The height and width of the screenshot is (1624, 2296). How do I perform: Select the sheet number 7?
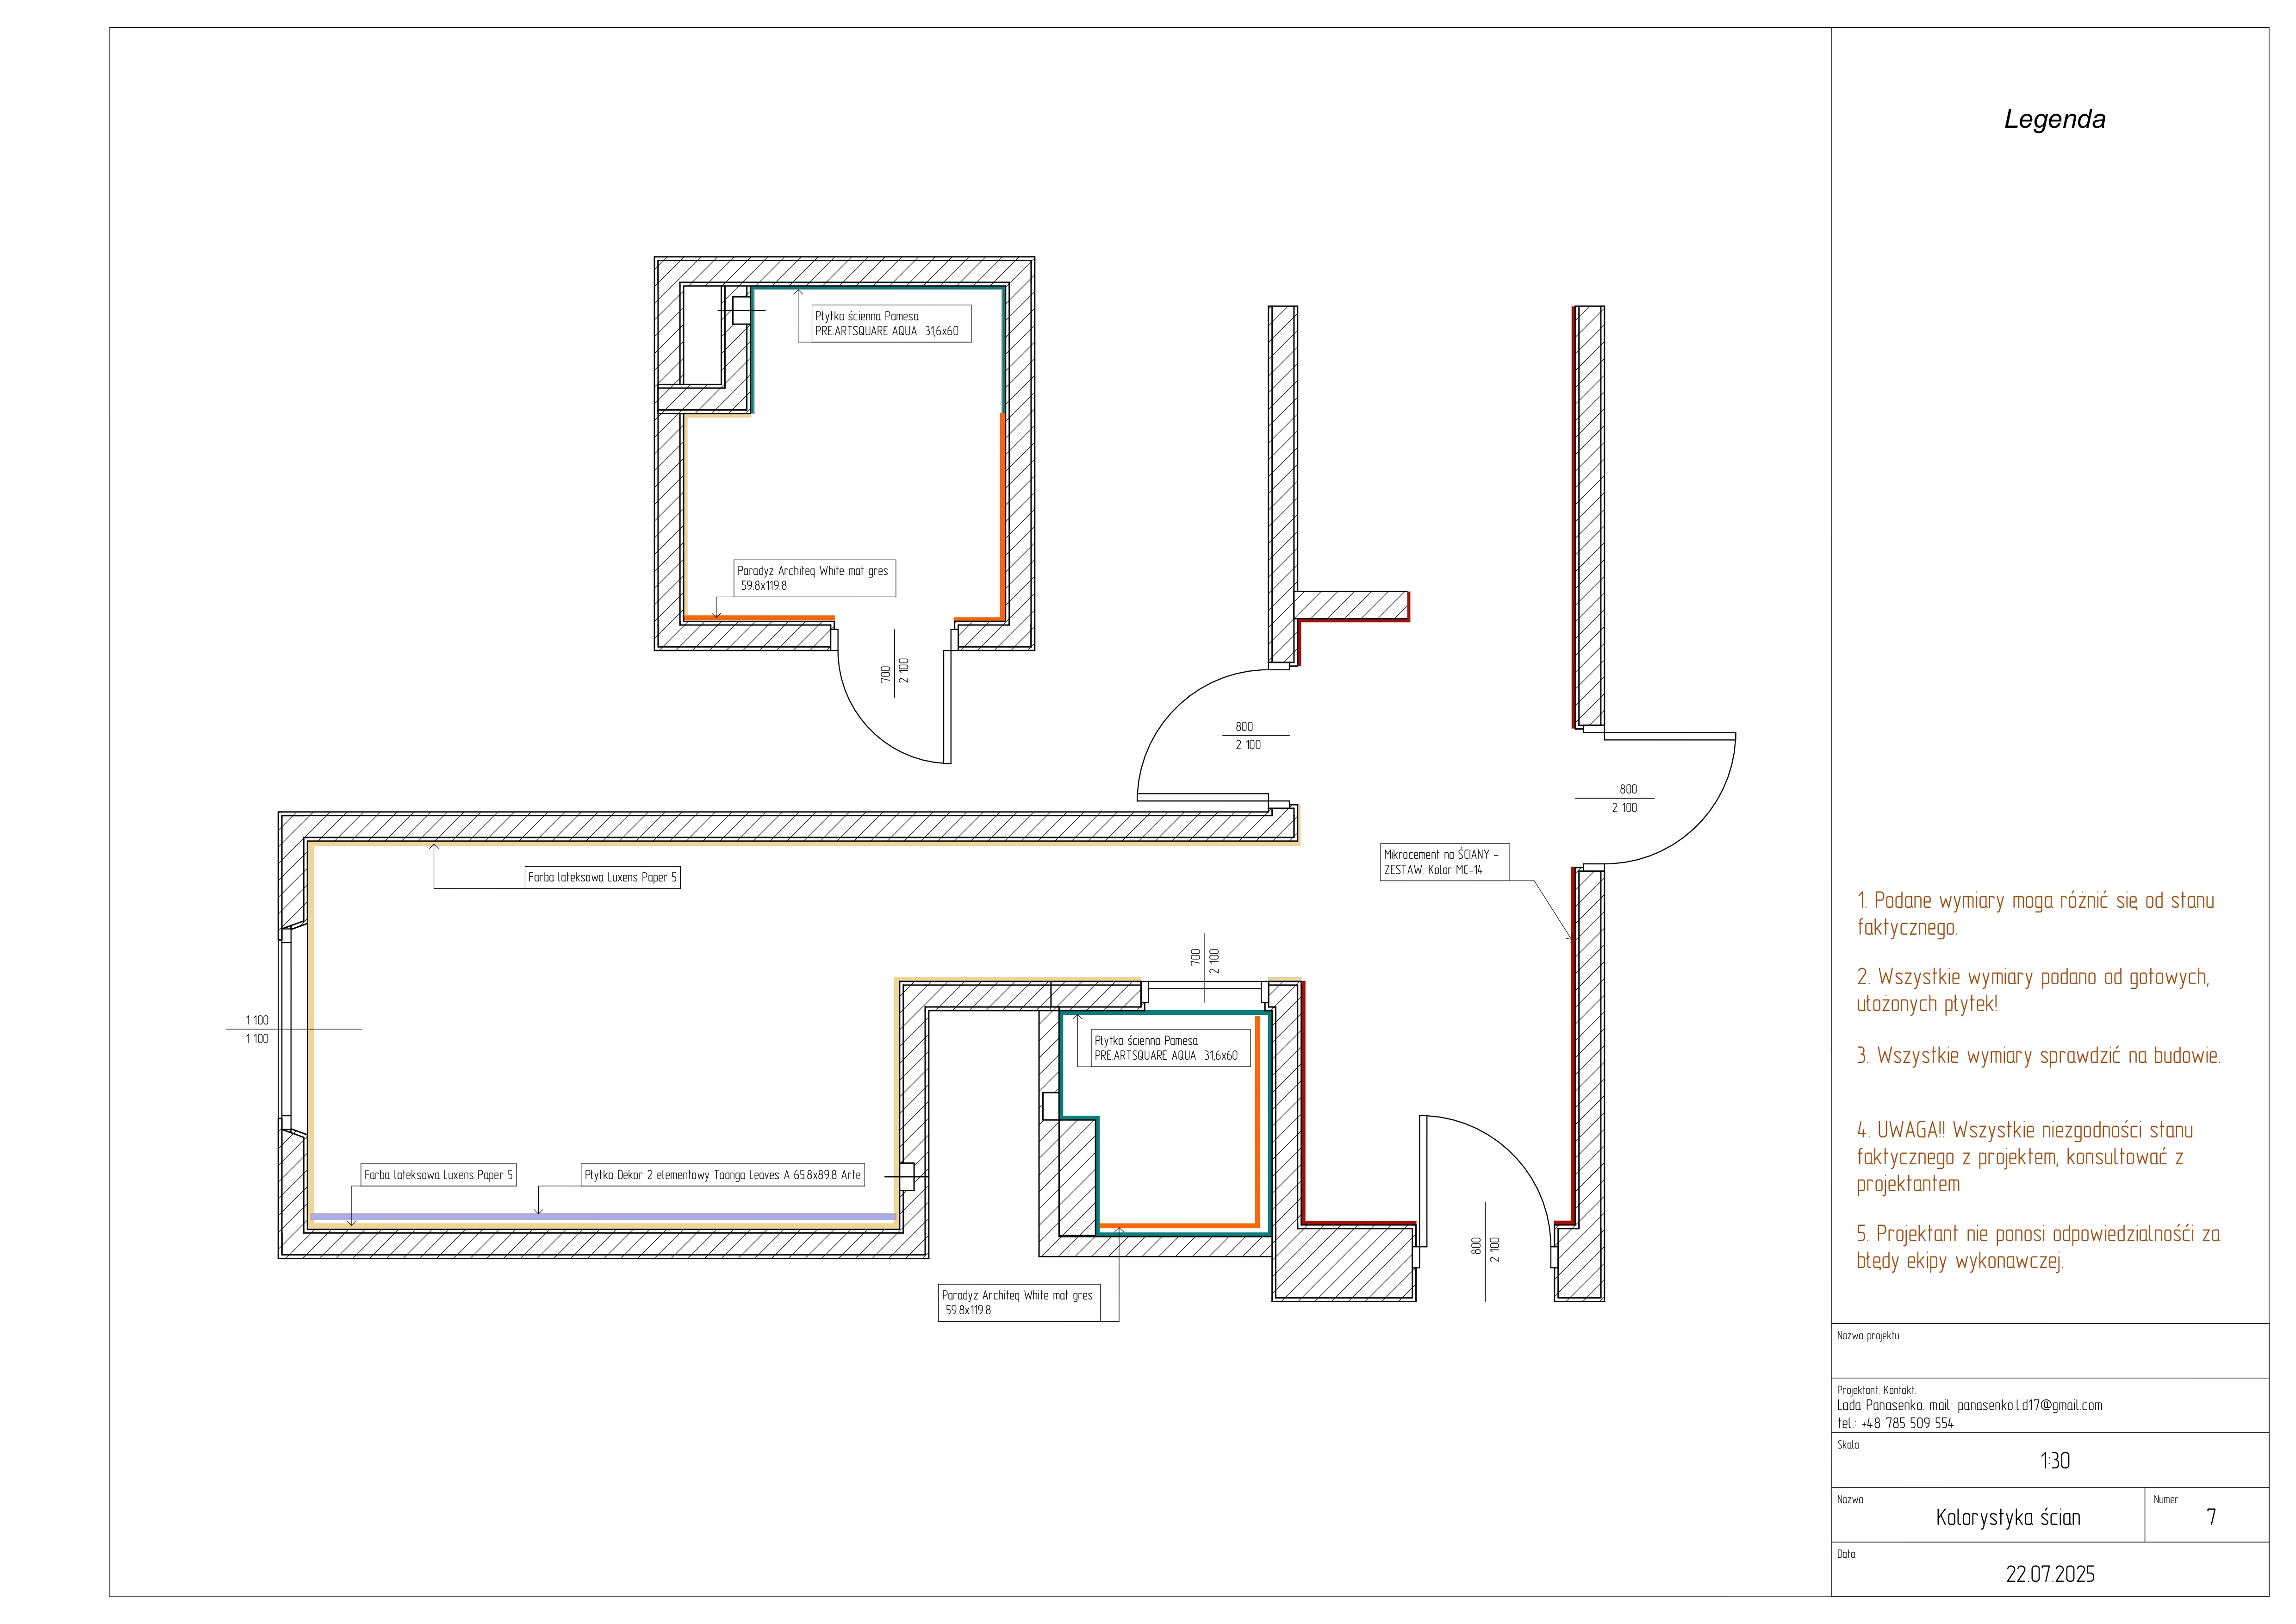pyautogui.click(x=2211, y=1517)
